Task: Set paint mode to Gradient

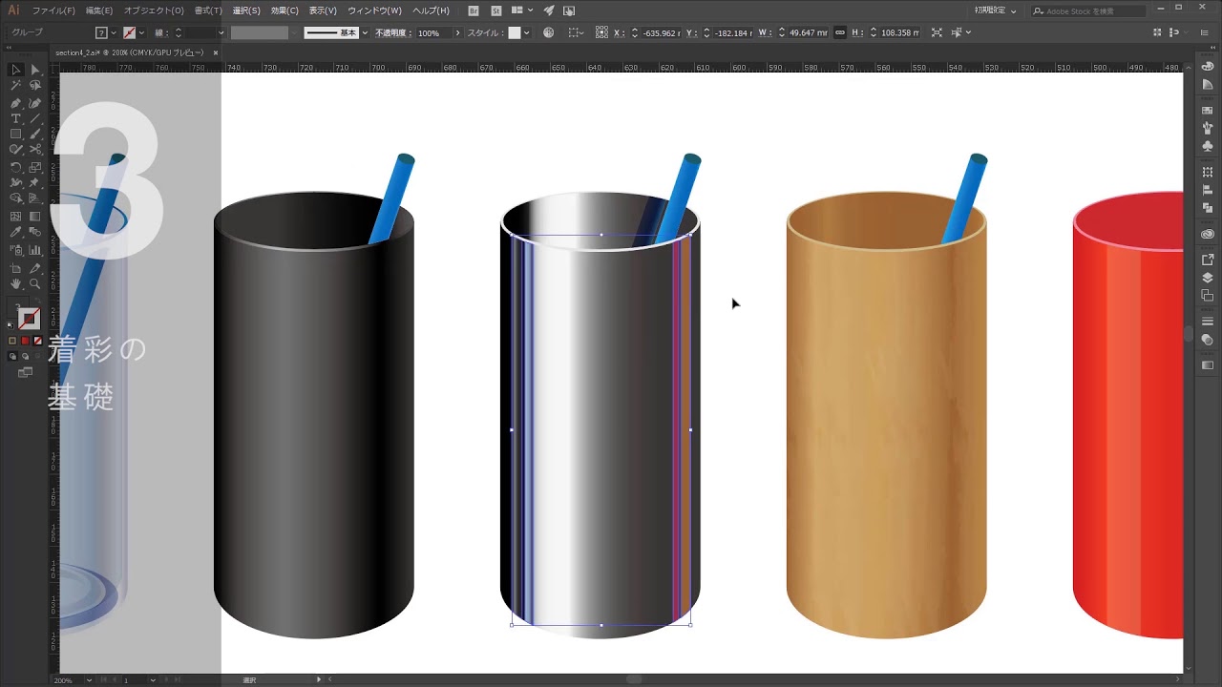Action: point(26,341)
